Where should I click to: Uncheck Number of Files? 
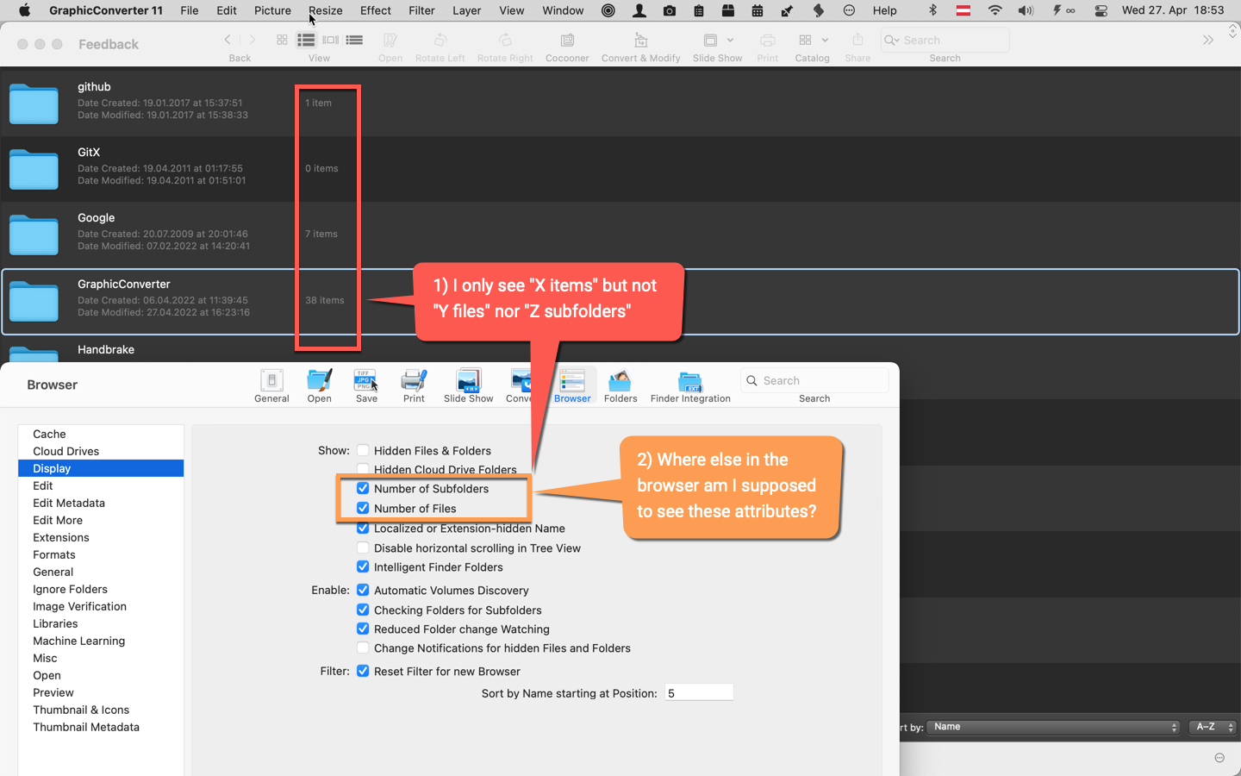tap(363, 508)
